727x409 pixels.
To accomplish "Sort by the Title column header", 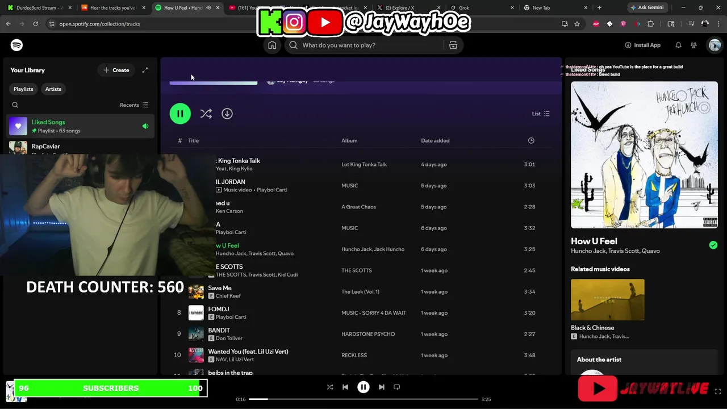I will 194,140.
